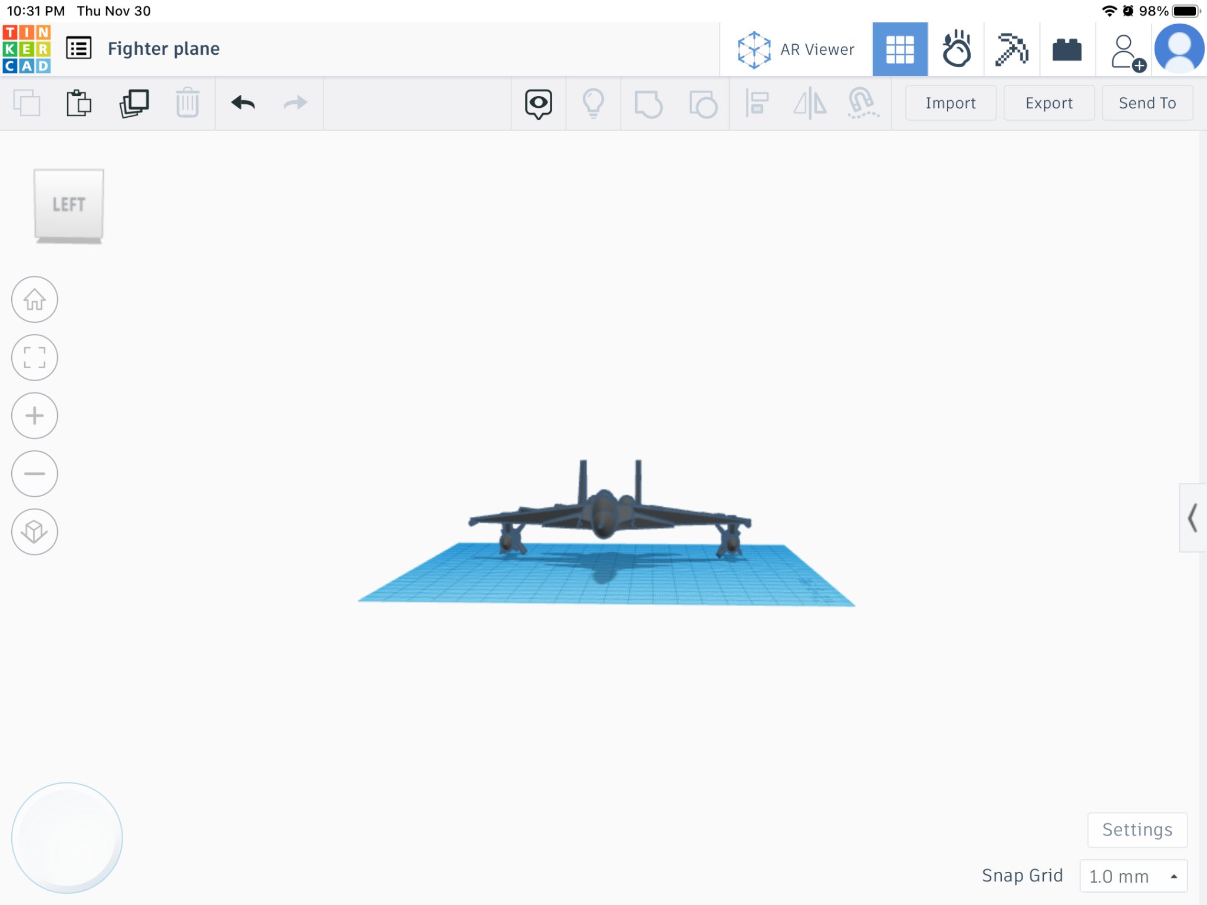Screen dimensions: 1207x905
Task: Click Home view button
Action: click(x=35, y=299)
